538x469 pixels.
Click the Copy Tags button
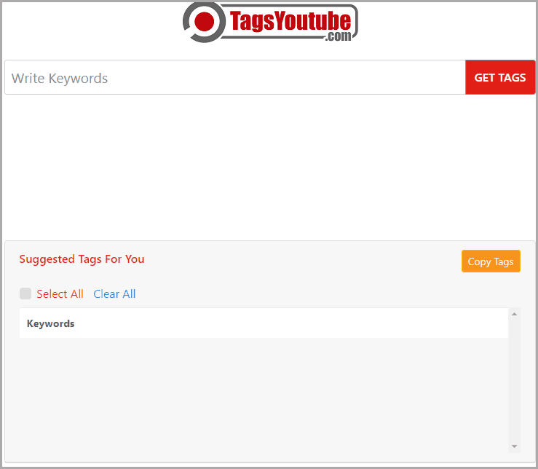(x=491, y=261)
